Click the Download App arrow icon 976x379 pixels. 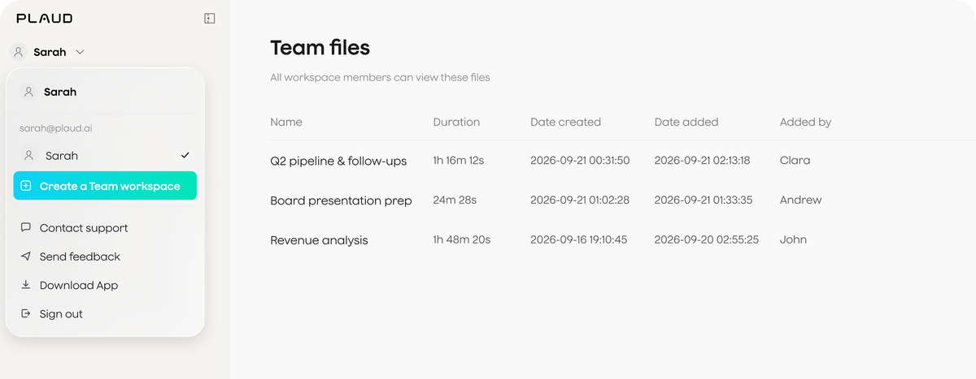(26, 285)
